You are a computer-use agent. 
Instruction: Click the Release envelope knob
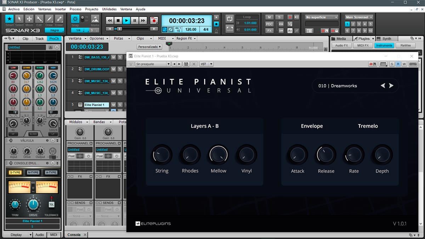tap(326, 155)
